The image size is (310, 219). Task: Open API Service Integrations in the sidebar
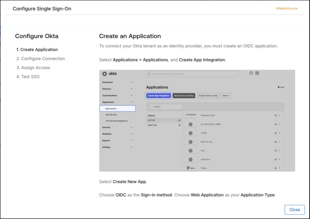coord(117,121)
